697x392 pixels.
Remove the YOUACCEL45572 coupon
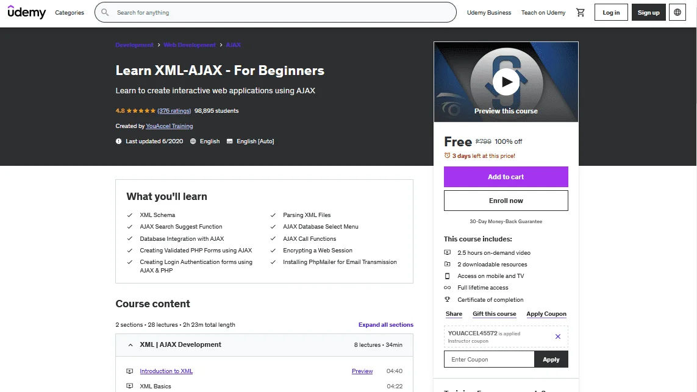coord(558,337)
